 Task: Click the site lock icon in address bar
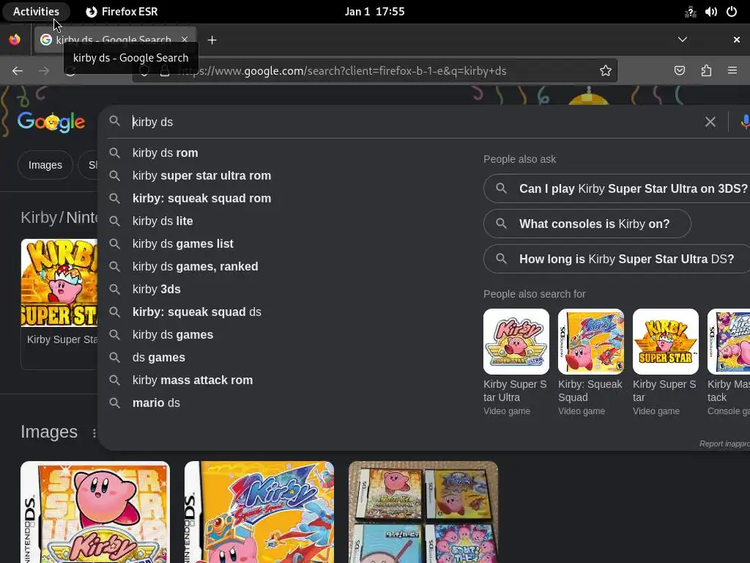[165, 71]
